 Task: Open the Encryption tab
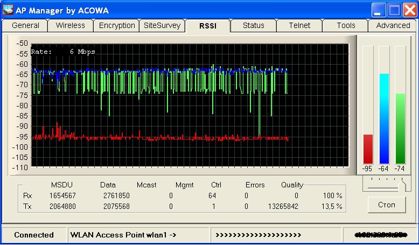[x=117, y=26]
